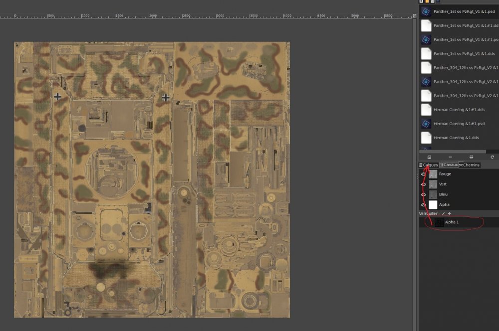
Task: Open the Chemins tab
Action: (x=469, y=165)
